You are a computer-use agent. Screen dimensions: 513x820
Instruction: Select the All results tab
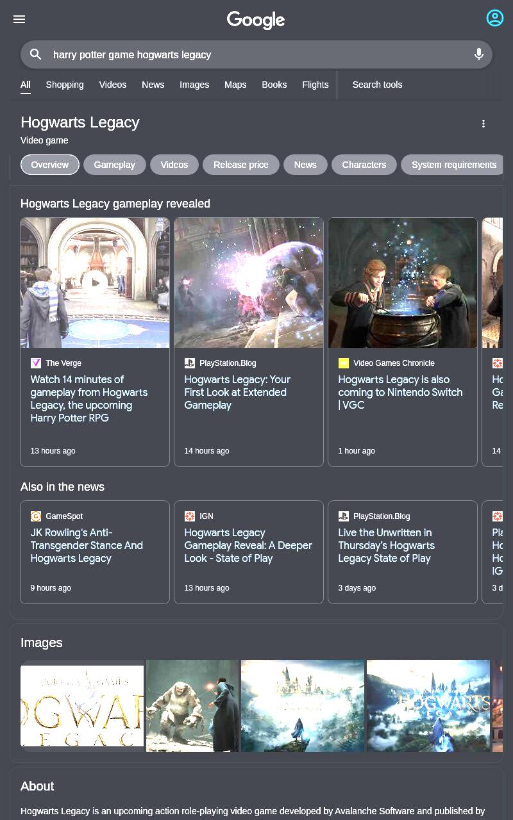pyautogui.click(x=26, y=85)
